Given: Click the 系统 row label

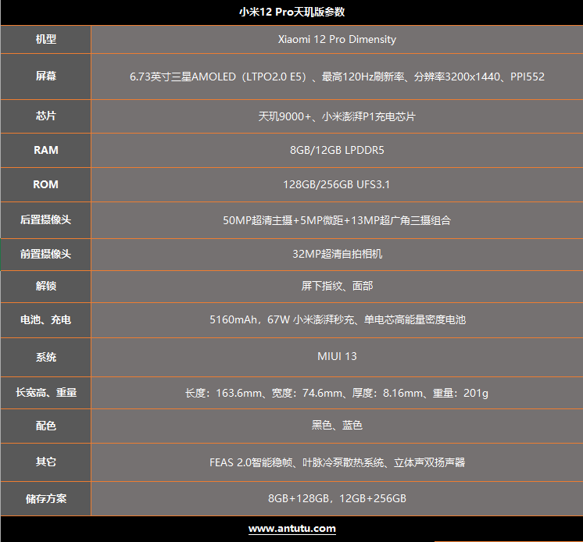Looking at the screenshot, I should 46,357.
